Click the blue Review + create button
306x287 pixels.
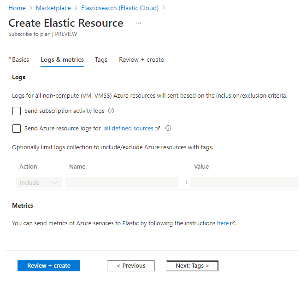pyautogui.click(x=49, y=266)
